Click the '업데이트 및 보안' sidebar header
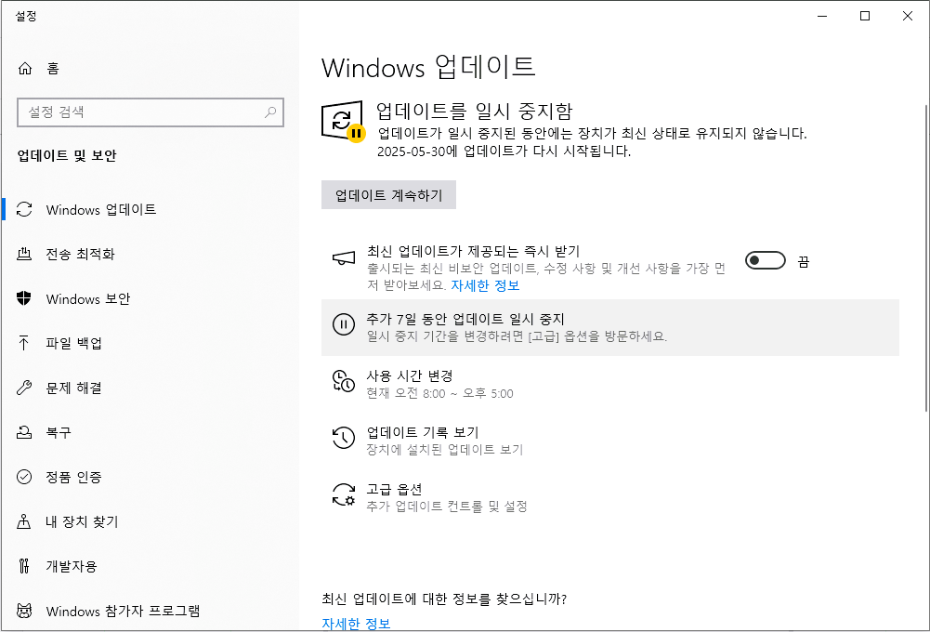The width and height of the screenshot is (930, 632). click(x=67, y=155)
